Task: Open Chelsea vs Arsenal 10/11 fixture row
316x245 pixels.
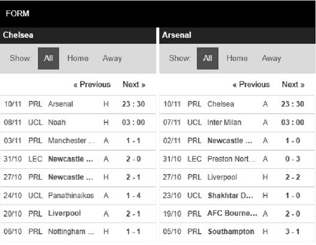Action: coord(78,104)
